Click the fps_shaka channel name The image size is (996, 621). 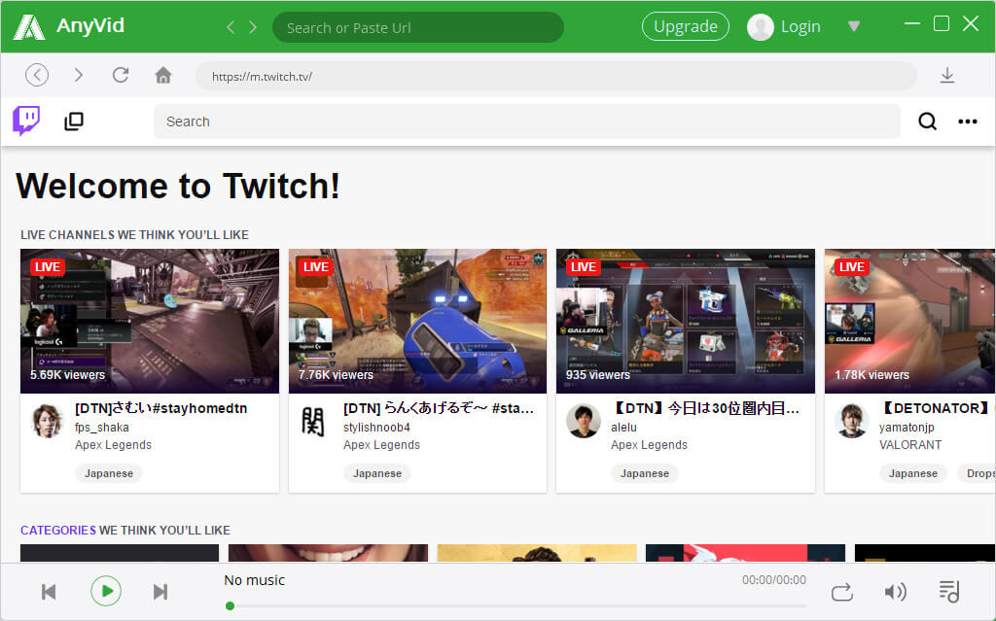(x=101, y=428)
